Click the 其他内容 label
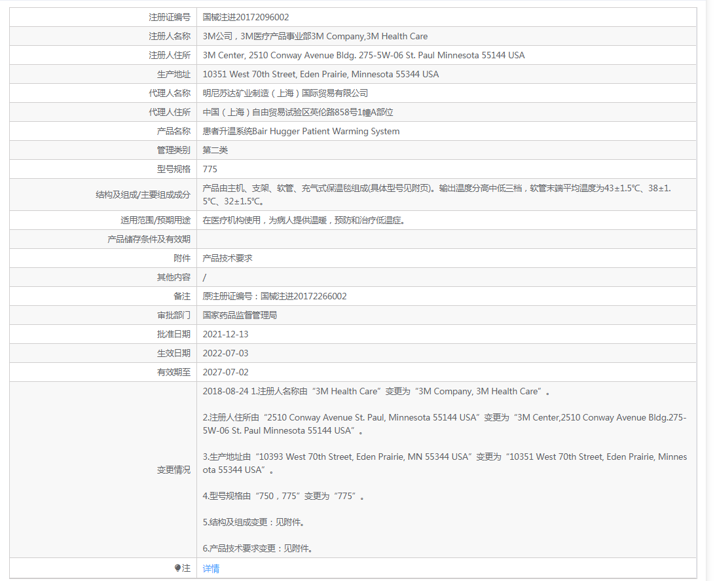Viewport: 715px width, 581px height. tap(174, 277)
